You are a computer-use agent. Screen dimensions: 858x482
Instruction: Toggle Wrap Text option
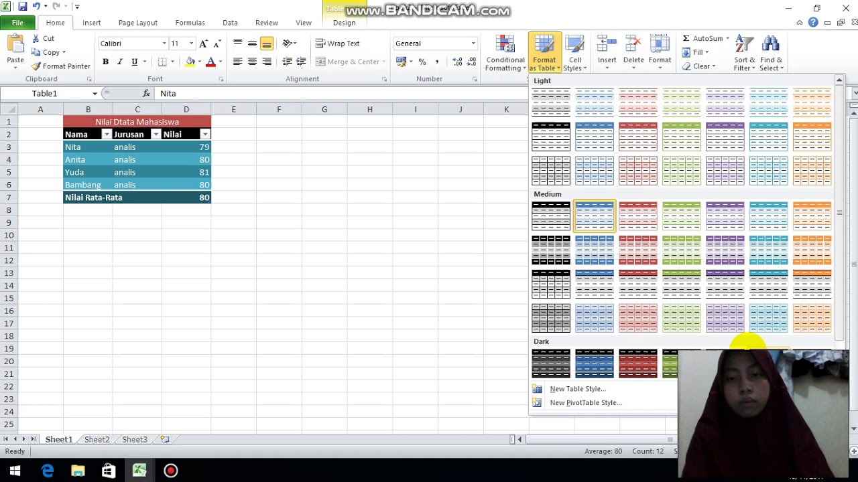(x=338, y=44)
